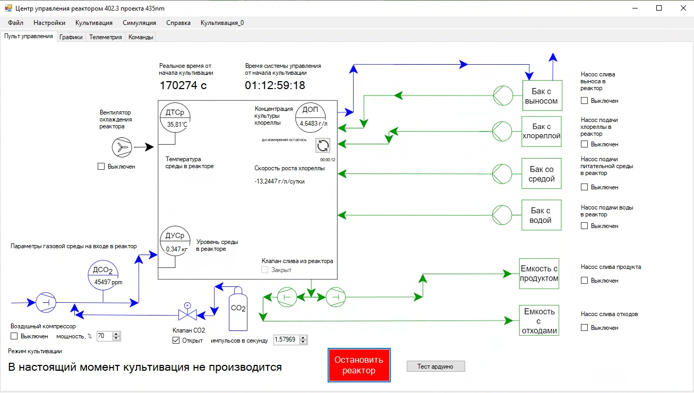This screenshot has height=393, width=694.
Task: Open the Команды tab
Action: (141, 37)
